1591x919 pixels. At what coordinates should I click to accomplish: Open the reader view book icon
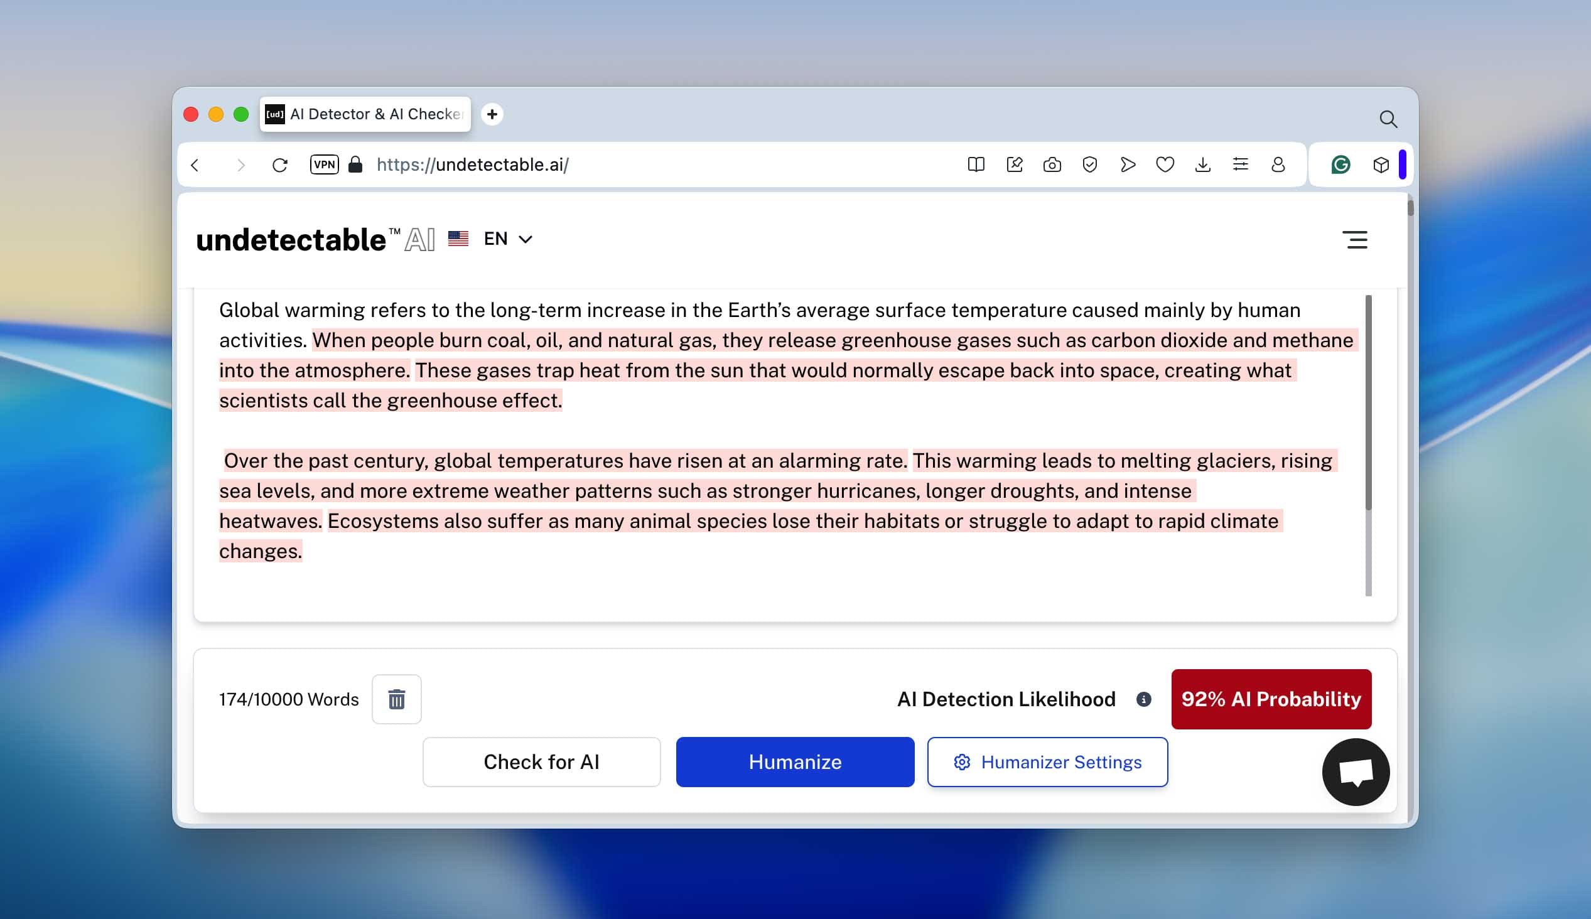pos(976,164)
